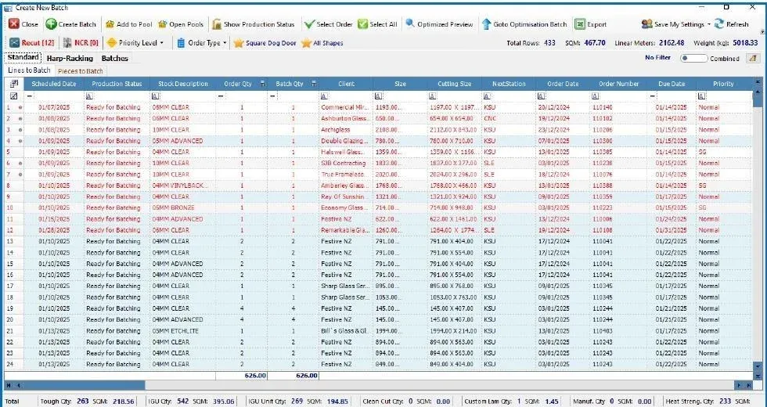Click the NCR [0] icon
This screenshot has width=767, height=407.
(x=67, y=42)
